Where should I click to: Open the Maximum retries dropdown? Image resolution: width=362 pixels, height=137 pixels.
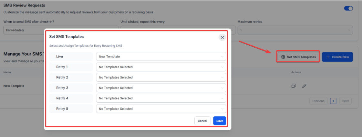(x=295, y=30)
